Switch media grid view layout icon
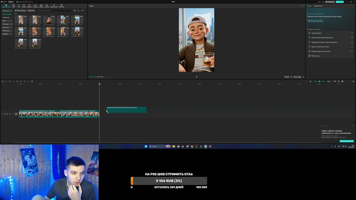Image resolution: width=356 pixels, height=200 pixels. coord(75,11)
